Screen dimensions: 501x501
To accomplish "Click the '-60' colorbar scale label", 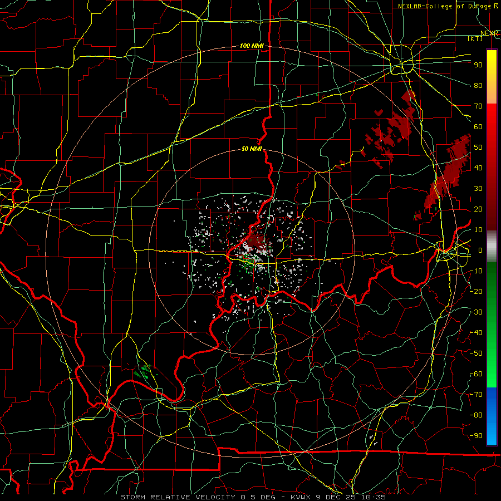I will click(477, 374).
